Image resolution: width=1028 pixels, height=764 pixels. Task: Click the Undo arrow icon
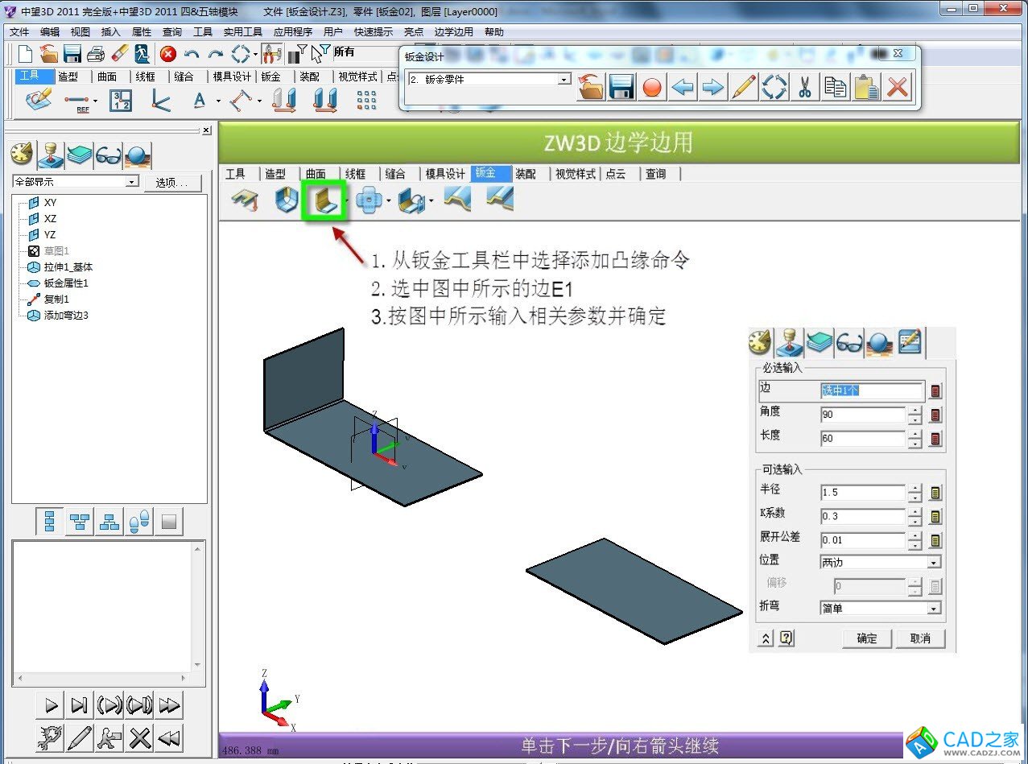(x=192, y=54)
